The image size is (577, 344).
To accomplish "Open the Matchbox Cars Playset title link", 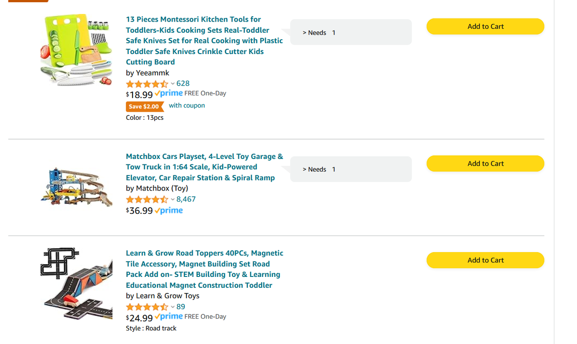I will [204, 167].
